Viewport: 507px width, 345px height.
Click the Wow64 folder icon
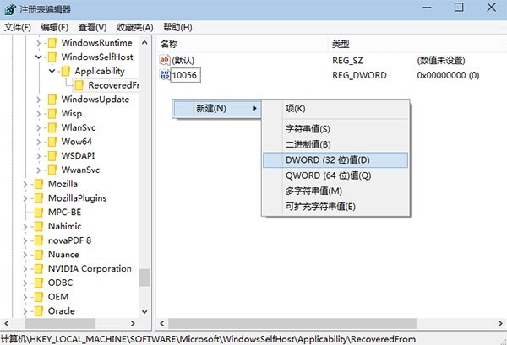[52, 142]
